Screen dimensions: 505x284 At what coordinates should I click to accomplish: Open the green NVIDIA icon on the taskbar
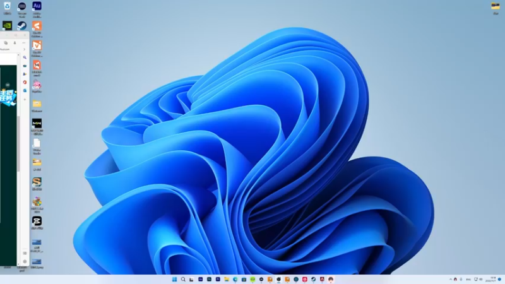coord(252,279)
